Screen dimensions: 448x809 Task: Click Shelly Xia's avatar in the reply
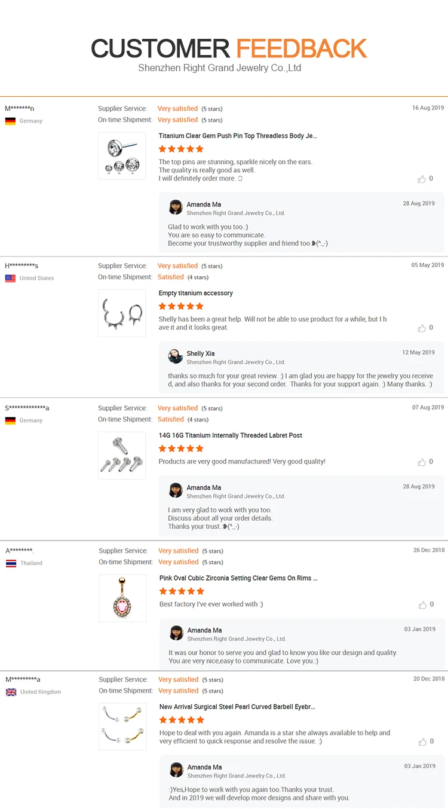pos(176,356)
